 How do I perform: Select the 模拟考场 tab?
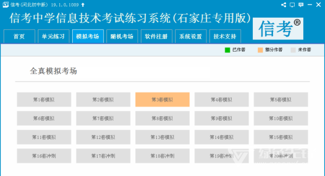[x=88, y=37]
